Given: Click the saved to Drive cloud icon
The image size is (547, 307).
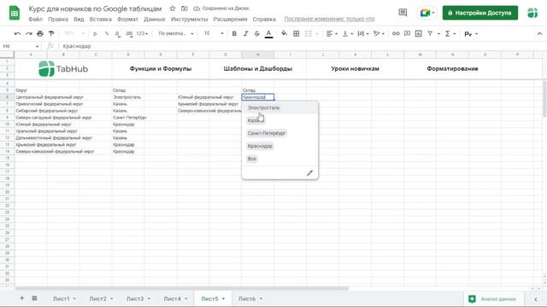Looking at the screenshot, I should (x=197, y=9).
